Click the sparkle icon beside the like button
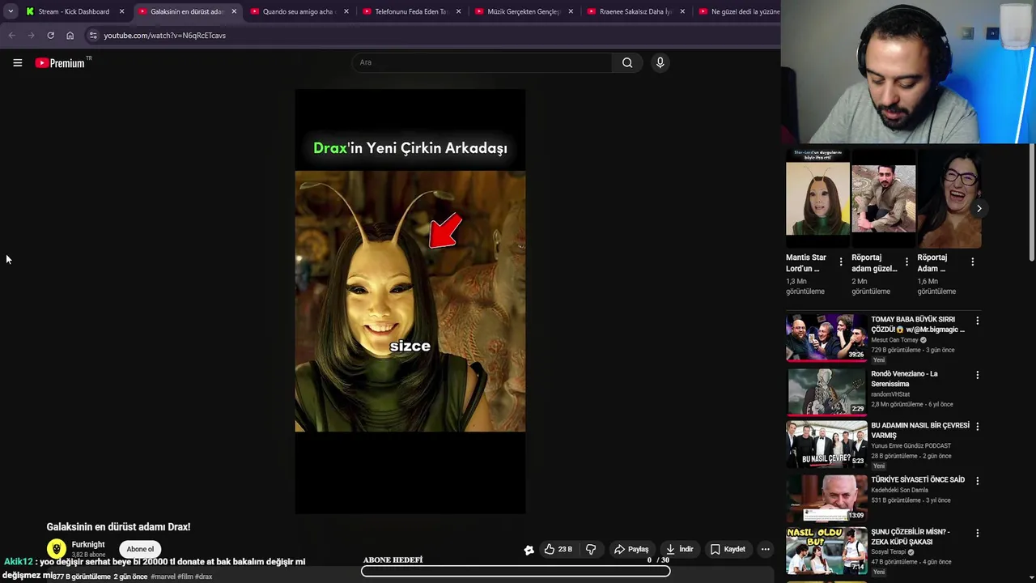 point(529,550)
